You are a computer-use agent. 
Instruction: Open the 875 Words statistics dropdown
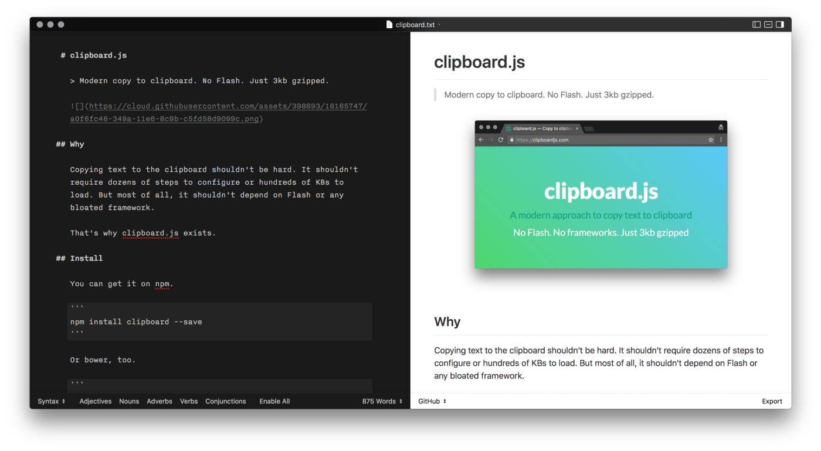pyautogui.click(x=382, y=401)
